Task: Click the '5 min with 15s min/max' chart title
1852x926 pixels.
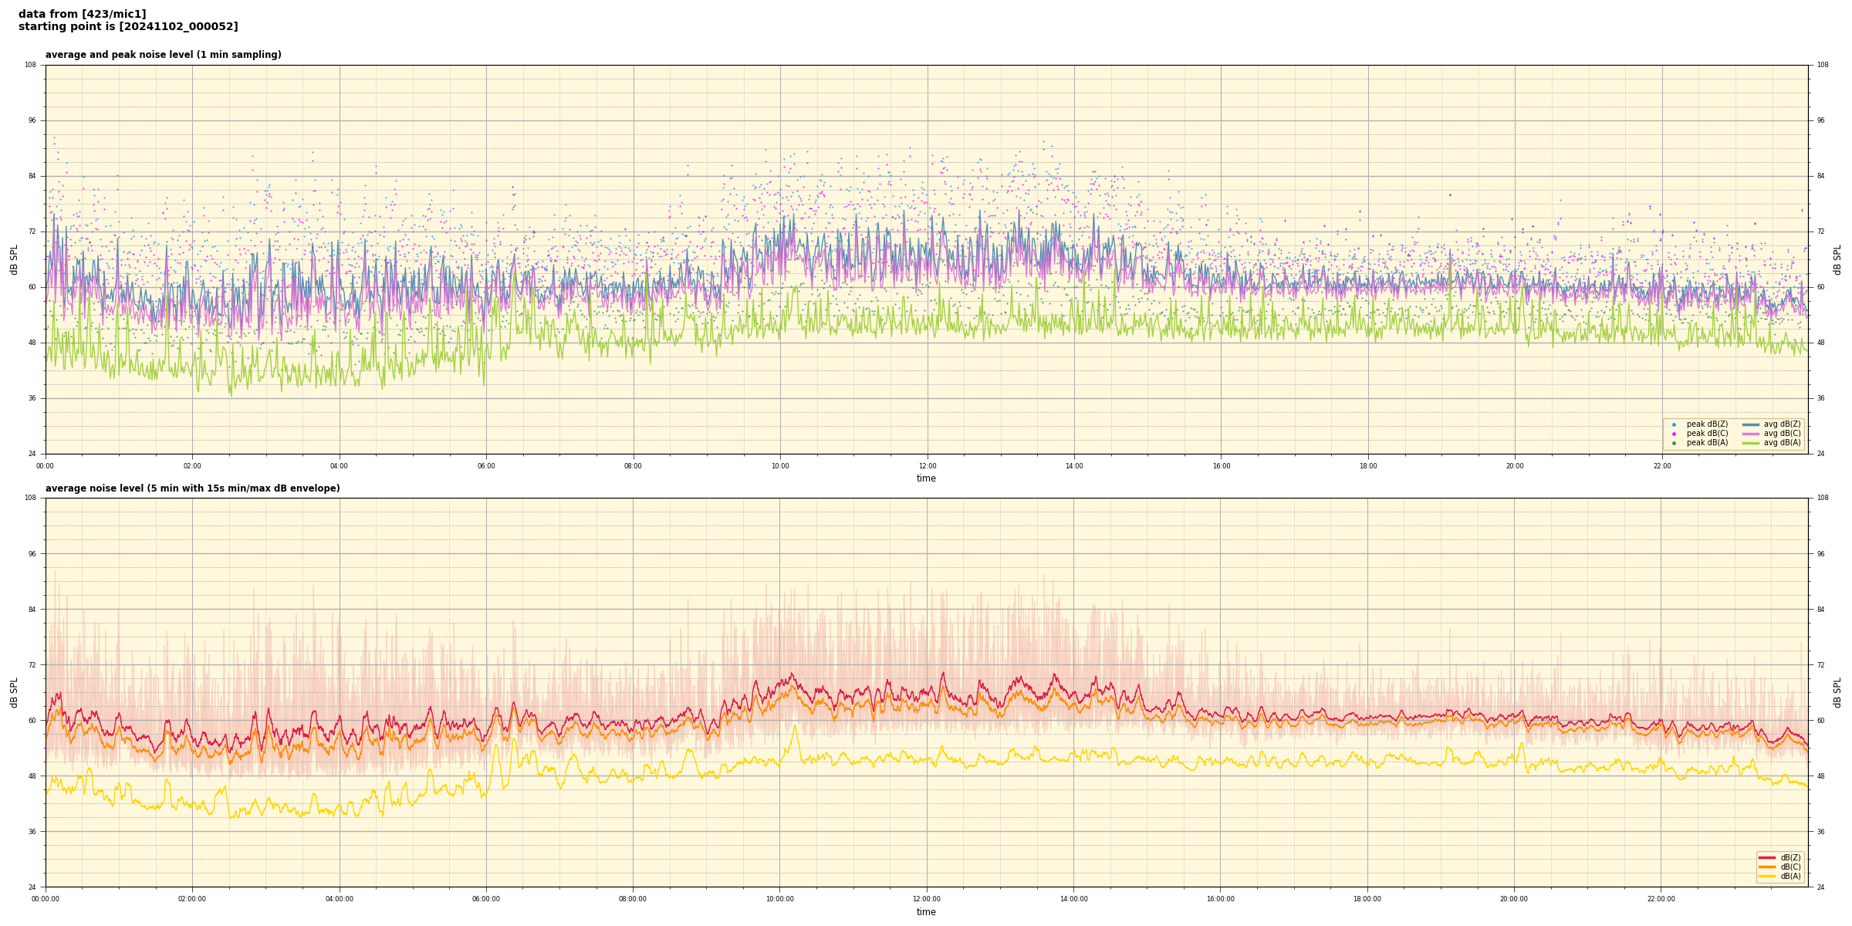Action: tap(192, 488)
